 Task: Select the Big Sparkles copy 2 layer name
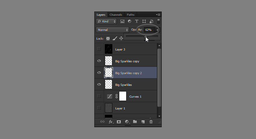[129, 73]
